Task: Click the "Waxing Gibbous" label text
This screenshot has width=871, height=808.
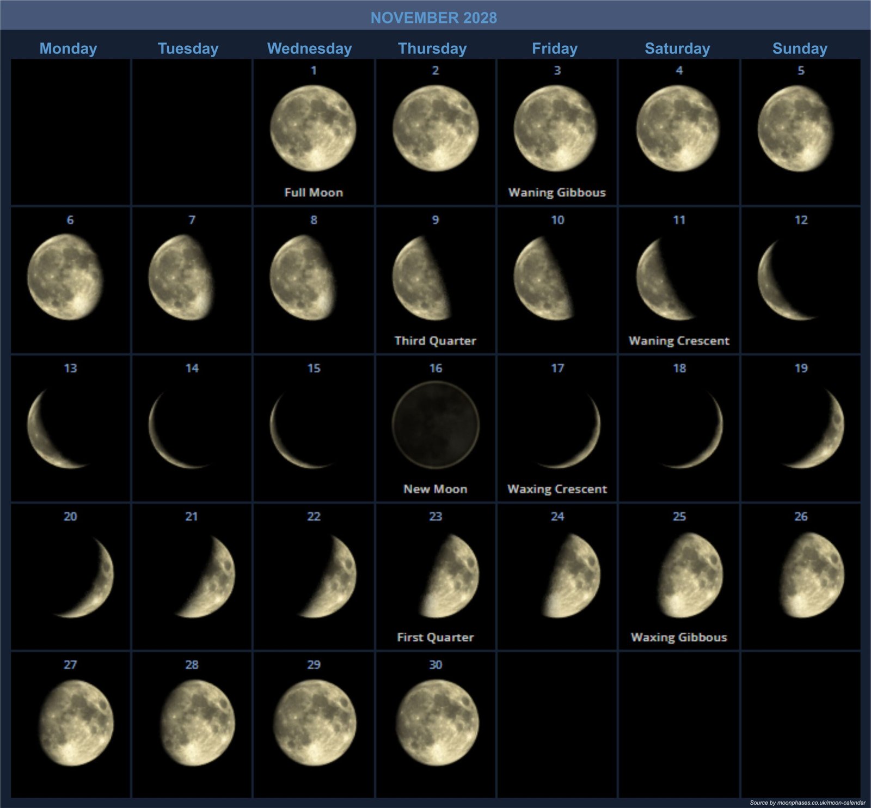Action: pyautogui.click(x=679, y=637)
